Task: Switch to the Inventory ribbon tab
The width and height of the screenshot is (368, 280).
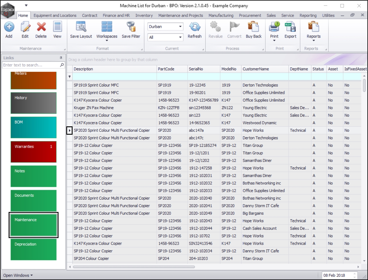Action: (x=144, y=16)
